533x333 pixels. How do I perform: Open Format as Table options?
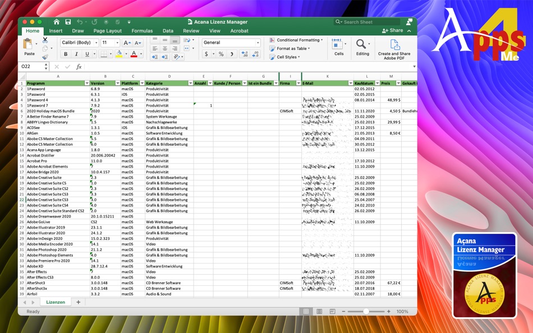290,49
